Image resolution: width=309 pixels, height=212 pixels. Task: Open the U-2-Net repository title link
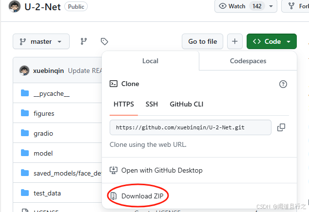(42, 7)
